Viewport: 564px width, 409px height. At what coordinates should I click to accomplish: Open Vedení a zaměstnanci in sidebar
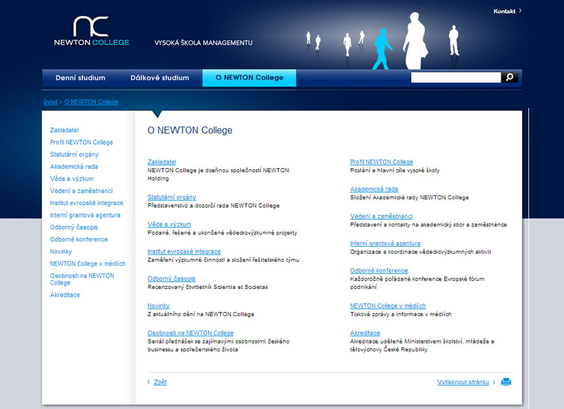click(81, 191)
